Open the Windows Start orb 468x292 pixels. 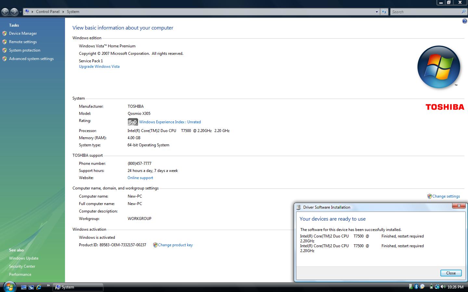point(9,287)
